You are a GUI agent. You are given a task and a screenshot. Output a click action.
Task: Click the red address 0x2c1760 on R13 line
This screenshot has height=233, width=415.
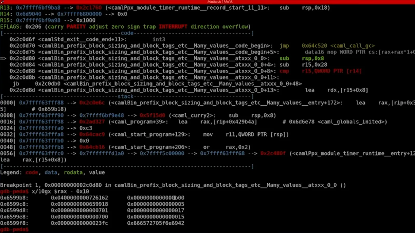89,8
